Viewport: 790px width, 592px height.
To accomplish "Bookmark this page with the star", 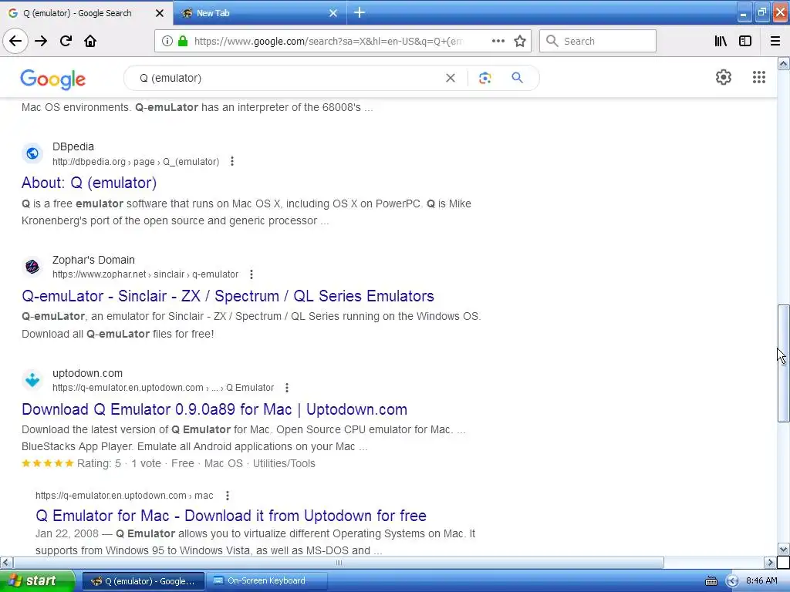I will [x=520, y=41].
